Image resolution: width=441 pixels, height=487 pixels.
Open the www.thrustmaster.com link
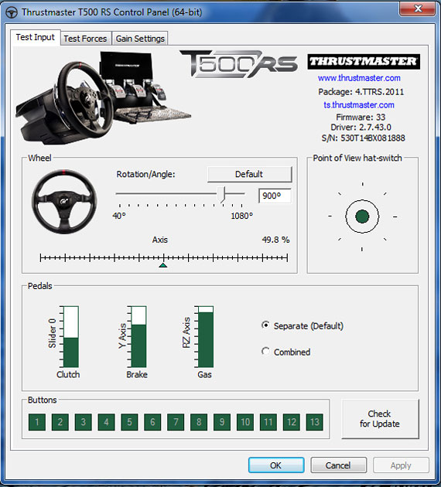click(359, 78)
